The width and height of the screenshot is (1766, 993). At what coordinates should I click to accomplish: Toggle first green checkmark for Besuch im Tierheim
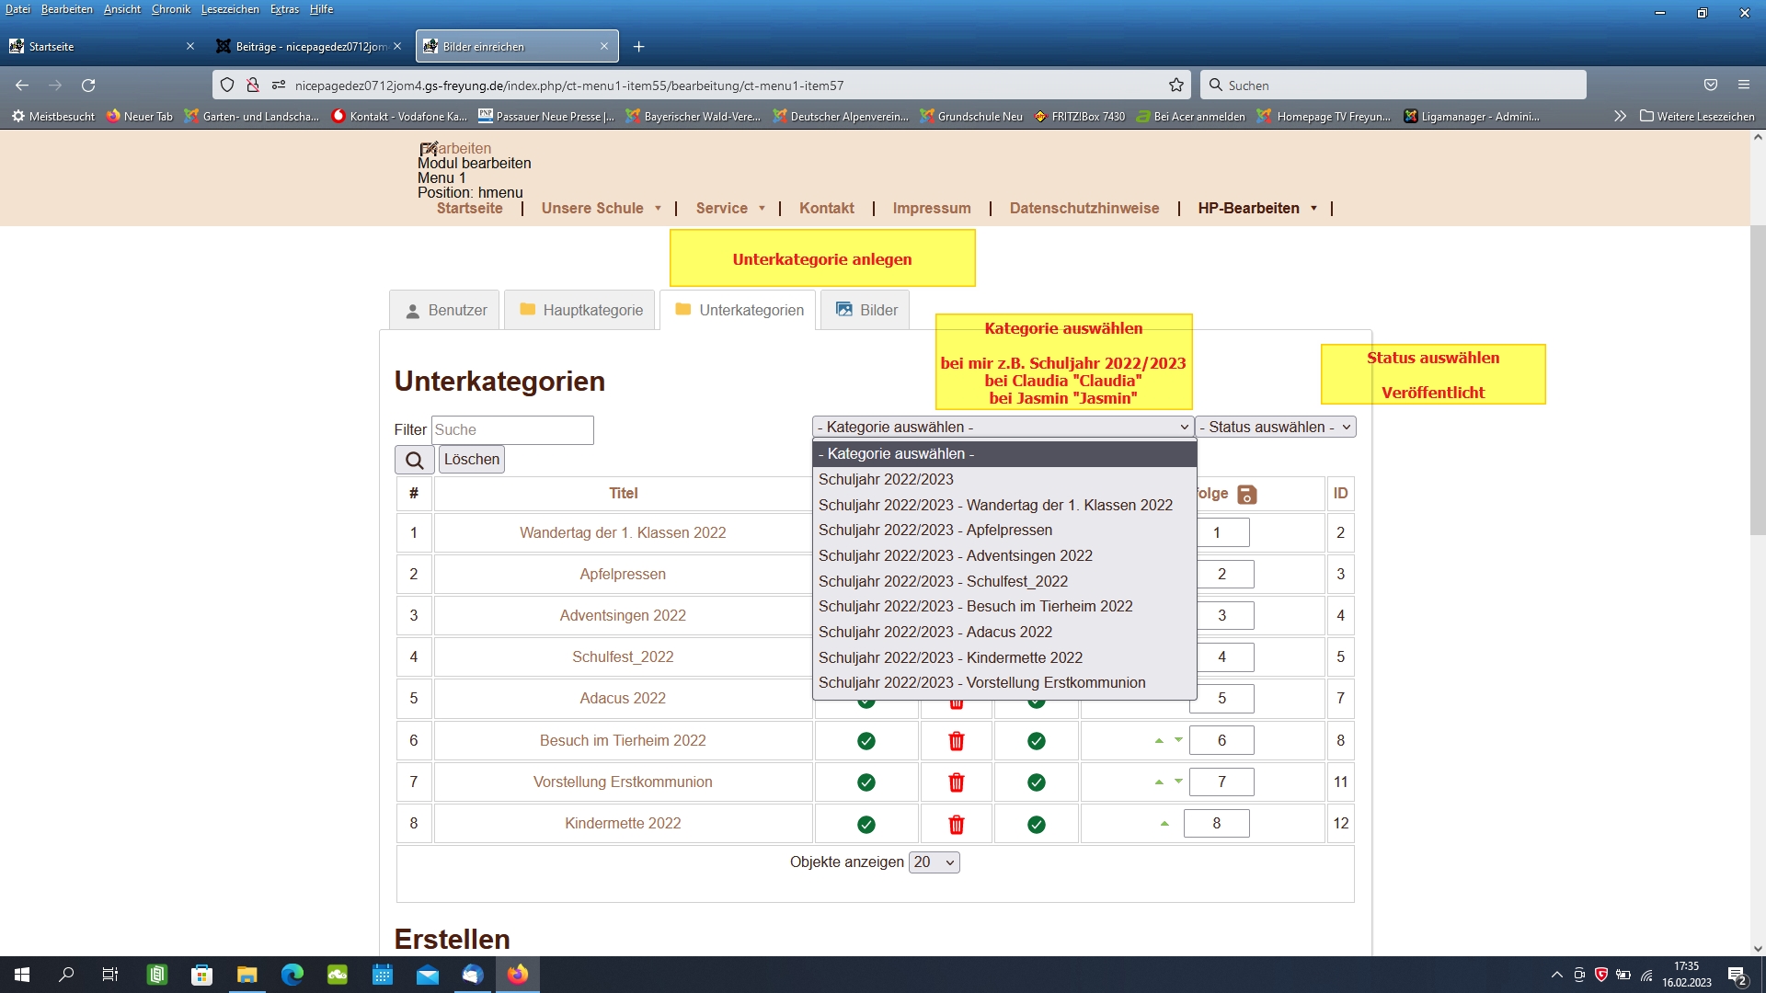866,741
